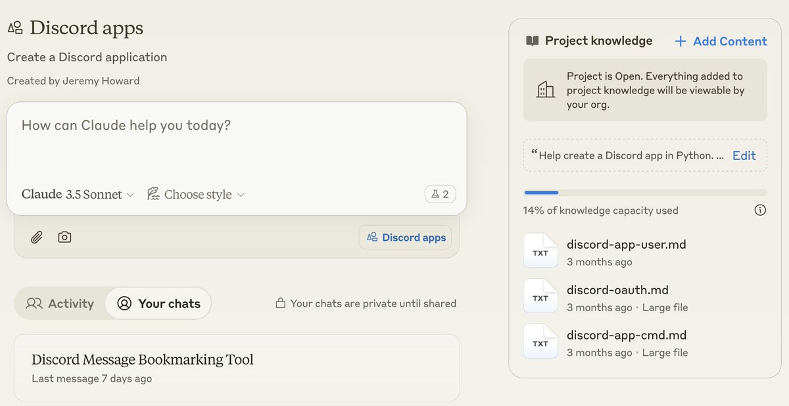Image resolution: width=789 pixels, height=406 pixels.
Task: Click the 14% of knowledge capacity used text
Action: point(601,211)
